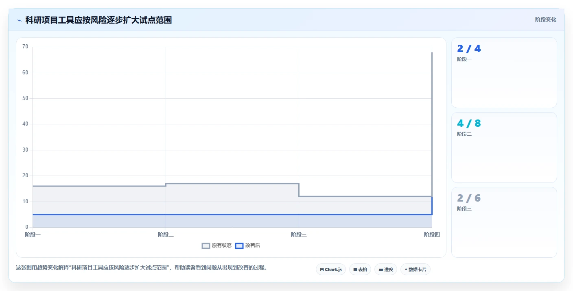Open the 2 / 4 阶段一 card
573x291 pixels.
click(x=504, y=73)
